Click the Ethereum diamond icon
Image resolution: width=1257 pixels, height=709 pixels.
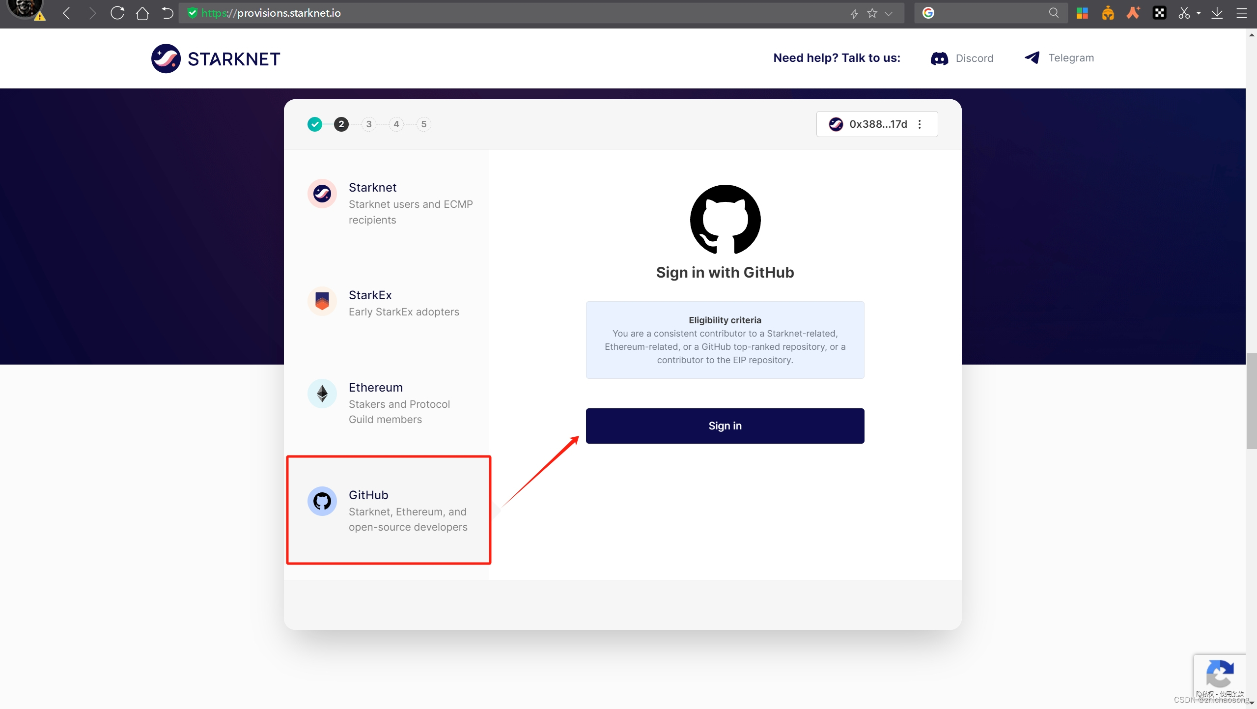tap(322, 393)
